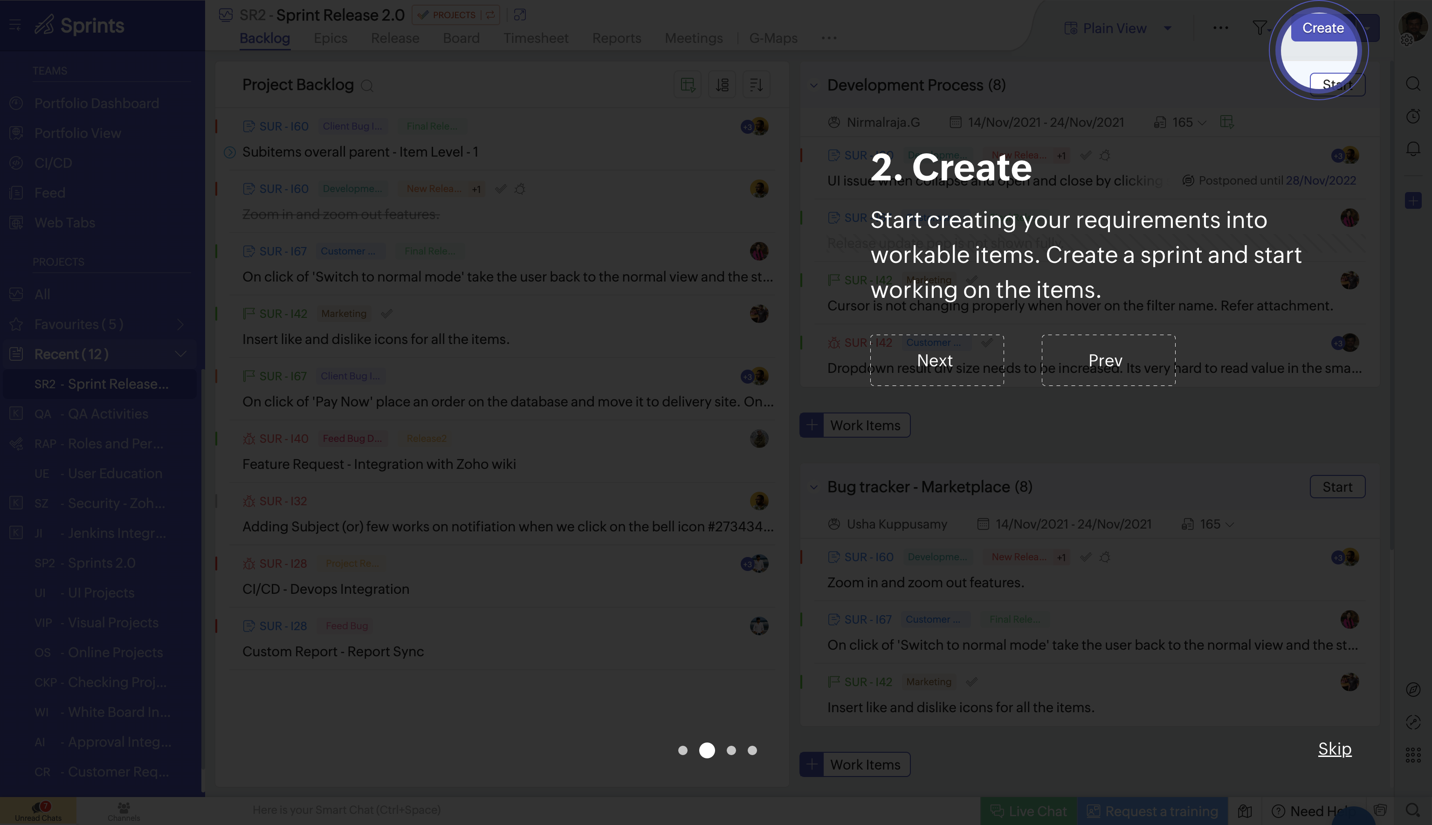Screen dimensions: 1432x825
Task: Click the apps grid icon at bottom right
Action: [1413, 754]
